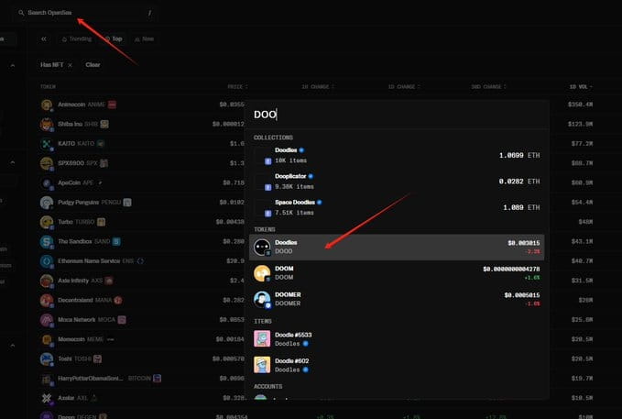Open the Animecoin ANIME token row
This screenshot has height=419, width=622.
(317, 105)
